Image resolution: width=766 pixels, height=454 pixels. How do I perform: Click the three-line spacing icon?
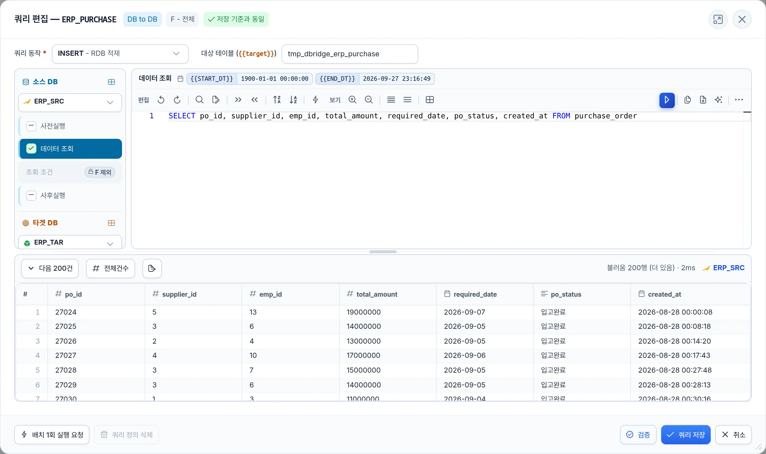tap(407, 100)
